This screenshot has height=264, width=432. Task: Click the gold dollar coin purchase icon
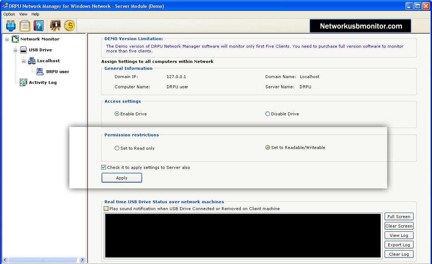click(69, 26)
